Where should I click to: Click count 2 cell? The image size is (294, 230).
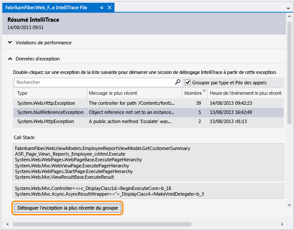tap(200, 121)
